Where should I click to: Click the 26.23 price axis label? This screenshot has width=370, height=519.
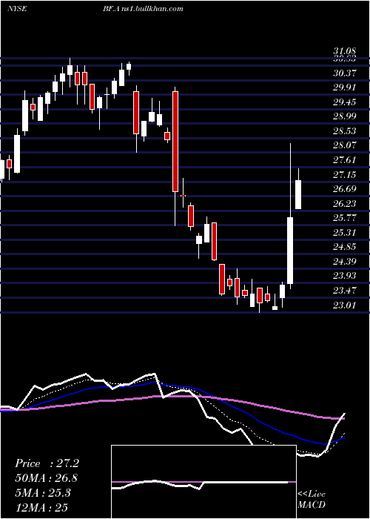pos(345,203)
